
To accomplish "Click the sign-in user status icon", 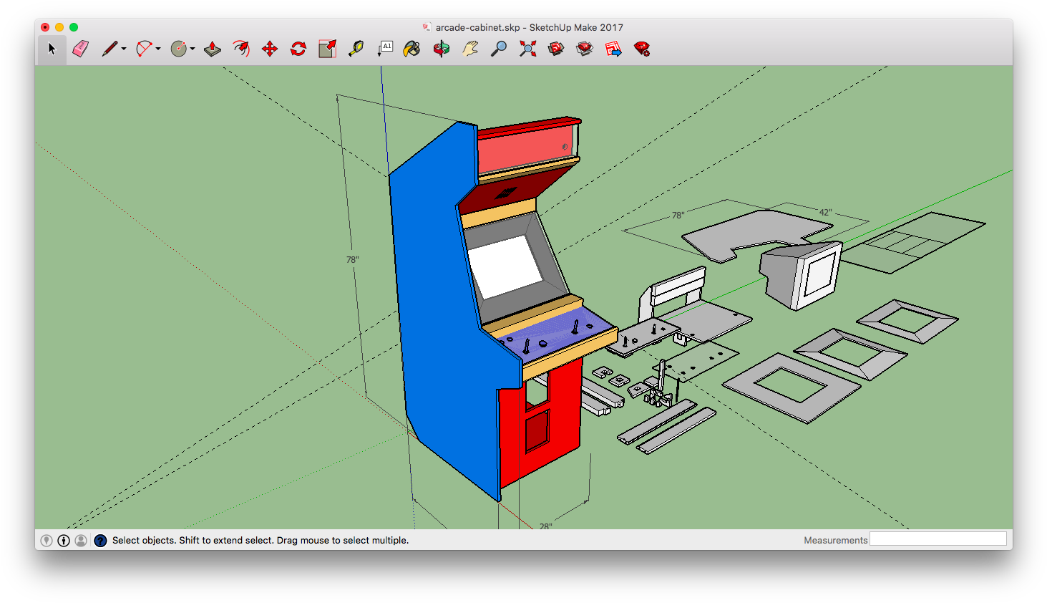I will point(81,541).
